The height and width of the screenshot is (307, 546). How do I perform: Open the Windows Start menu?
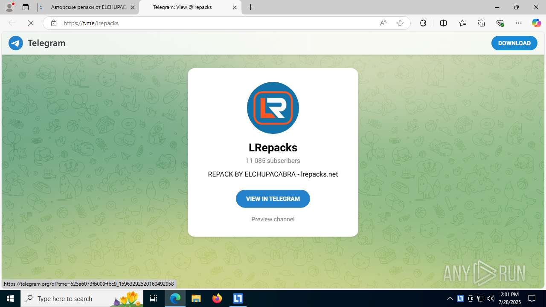pyautogui.click(x=10, y=298)
